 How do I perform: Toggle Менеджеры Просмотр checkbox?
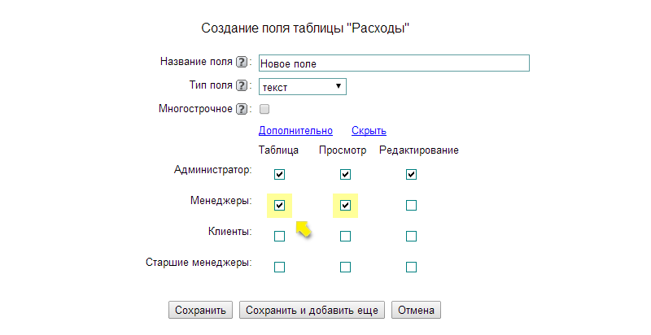coord(345,206)
